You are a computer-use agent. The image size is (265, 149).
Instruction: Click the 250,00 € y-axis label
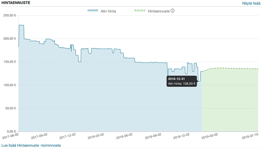10,15
